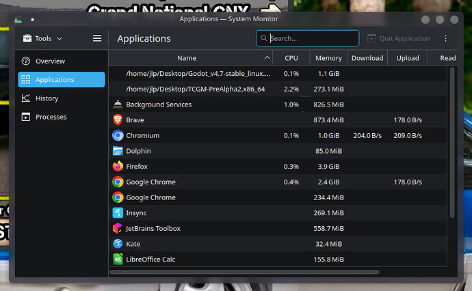Sort by the Upload column
The height and width of the screenshot is (291, 472).
pyautogui.click(x=408, y=58)
